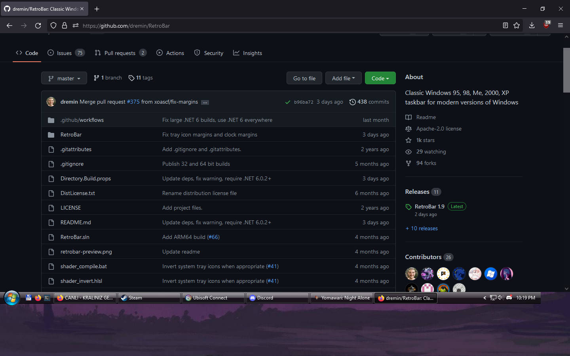The height and width of the screenshot is (356, 570).
Task: Click the Readme book icon in About
Action: (x=408, y=117)
